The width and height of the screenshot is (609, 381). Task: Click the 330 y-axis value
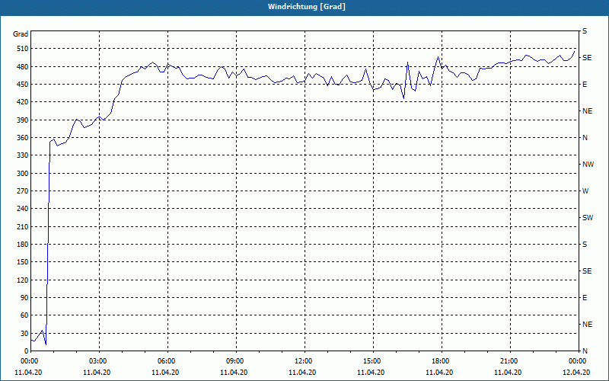pos(23,155)
